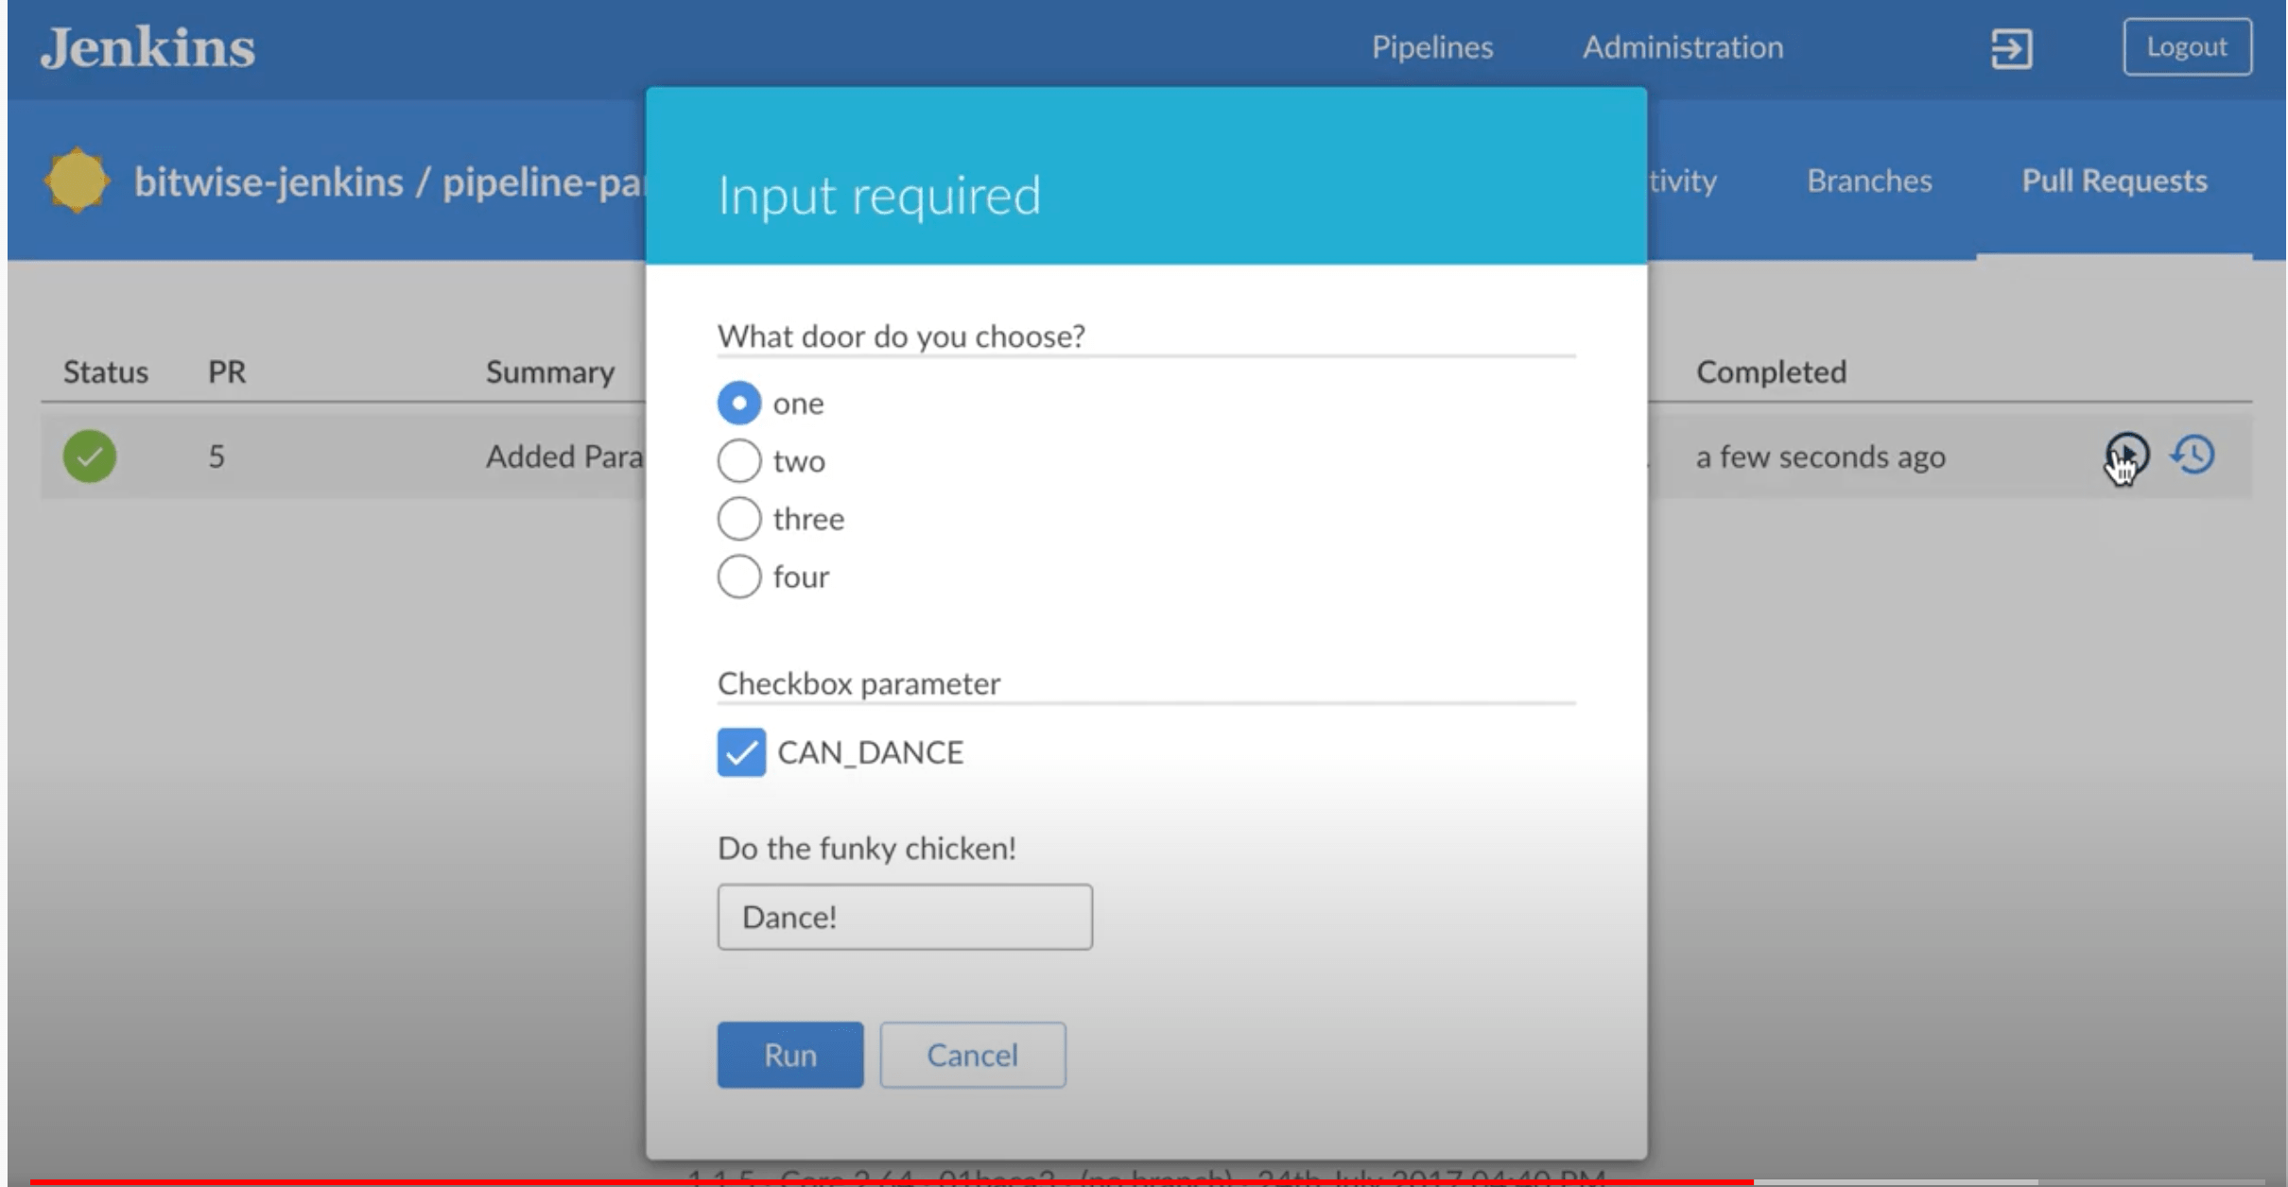2288x1187 pixels.
Task: Click the Logout button
Action: pyautogui.click(x=2187, y=47)
